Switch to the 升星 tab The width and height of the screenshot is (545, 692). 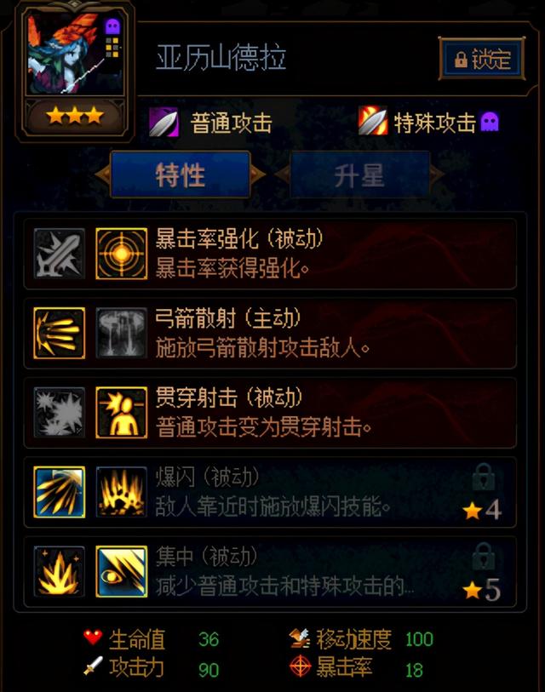359,175
